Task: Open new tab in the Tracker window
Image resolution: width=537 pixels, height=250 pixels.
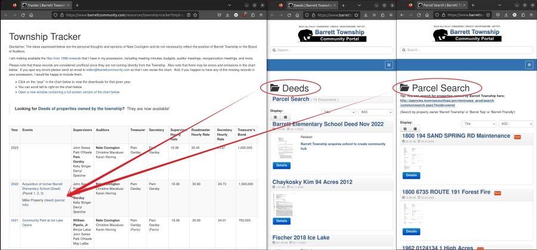Action: tap(77, 5)
